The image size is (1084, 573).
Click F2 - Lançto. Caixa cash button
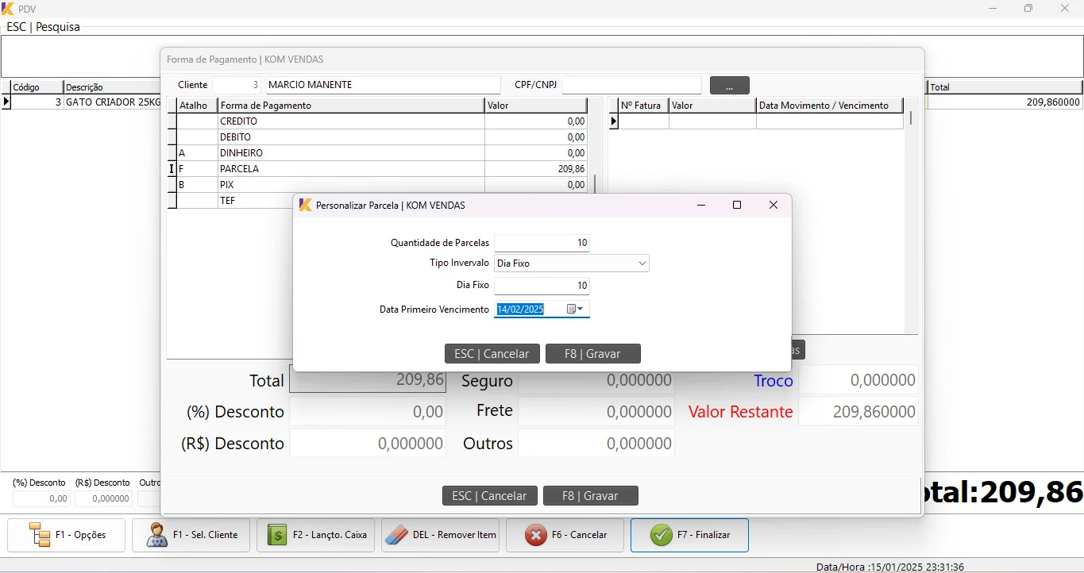(x=316, y=535)
